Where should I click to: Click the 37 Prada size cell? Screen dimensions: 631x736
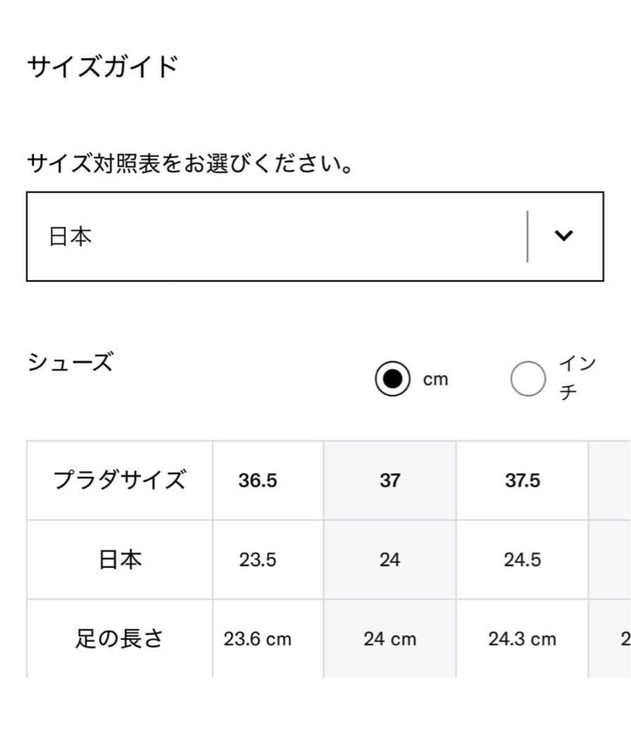click(x=389, y=481)
